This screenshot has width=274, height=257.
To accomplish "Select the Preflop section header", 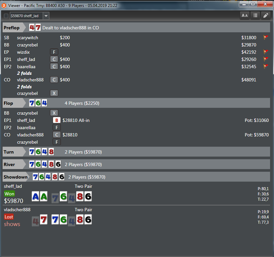I will pyautogui.click(x=136, y=28).
